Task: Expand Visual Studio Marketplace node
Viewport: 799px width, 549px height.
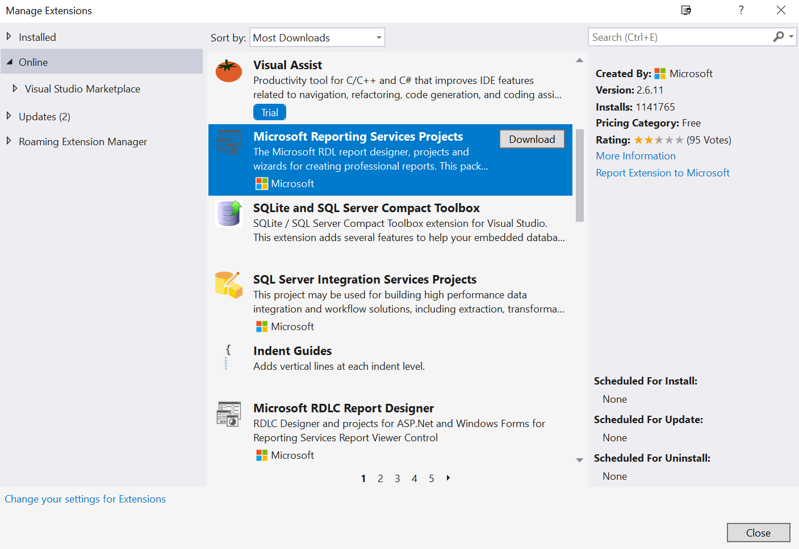Action: coord(15,88)
